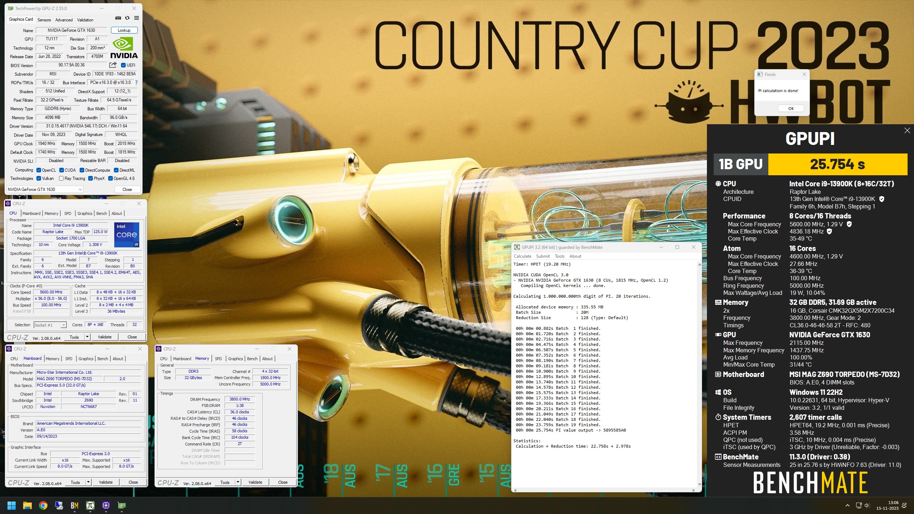Switch to the Sensors tab in GPU-Z

pyautogui.click(x=44, y=20)
